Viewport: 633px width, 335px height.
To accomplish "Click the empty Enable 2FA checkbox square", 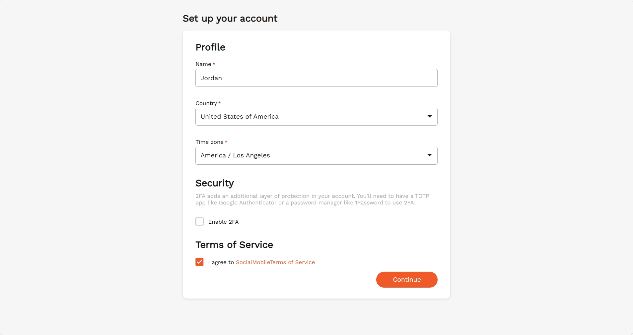I will click(x=199, y=222).
